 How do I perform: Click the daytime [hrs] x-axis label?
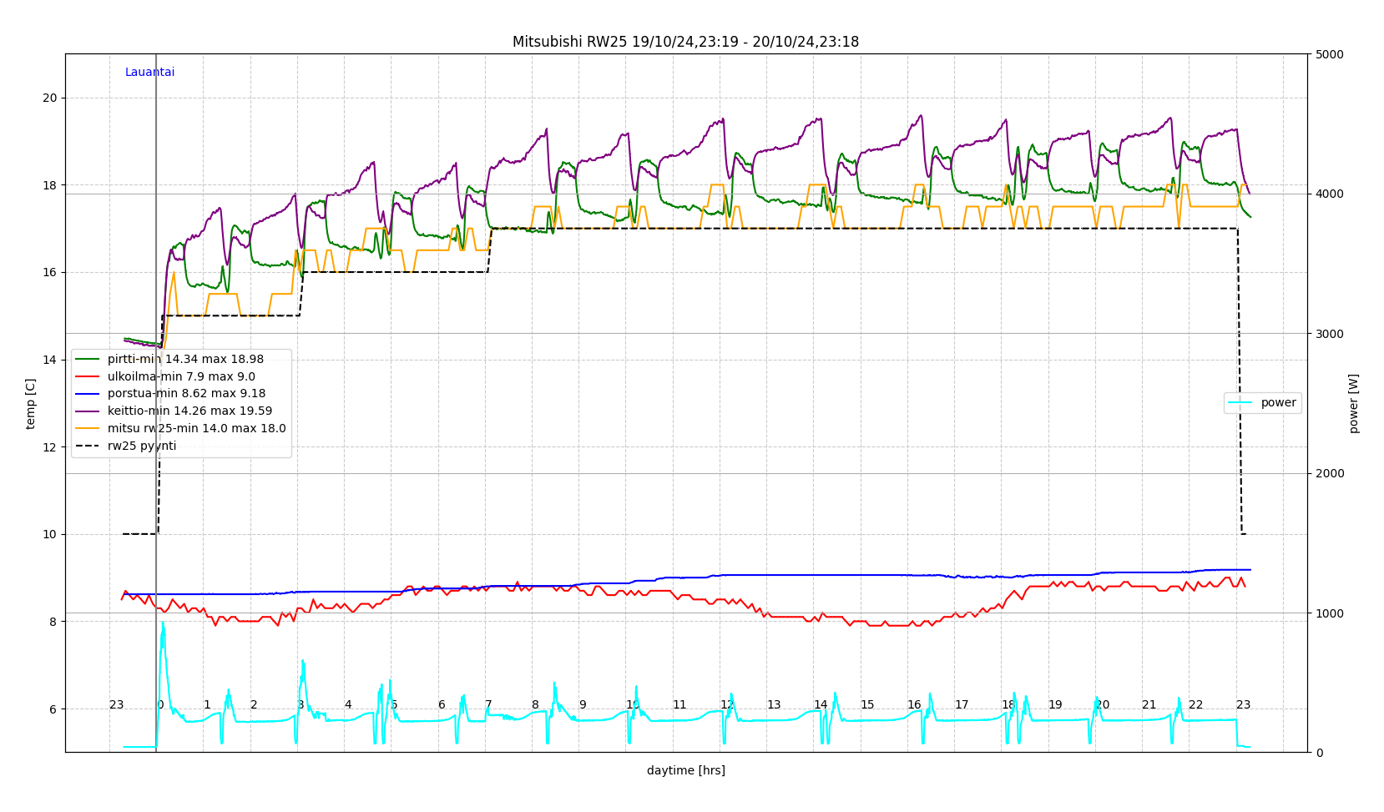pos(685,770)
